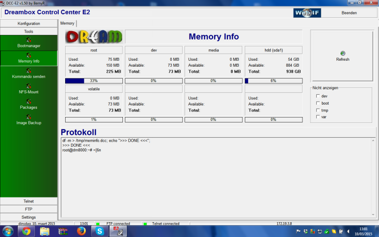The width and height of the screenshot is (379, 237).
Task: Open the Packages tool icon
Action: pos(29,102)
